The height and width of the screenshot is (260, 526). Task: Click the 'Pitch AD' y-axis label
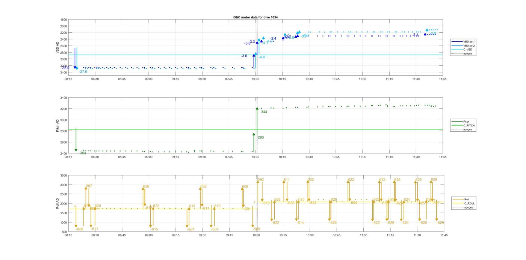pos(57,125)
